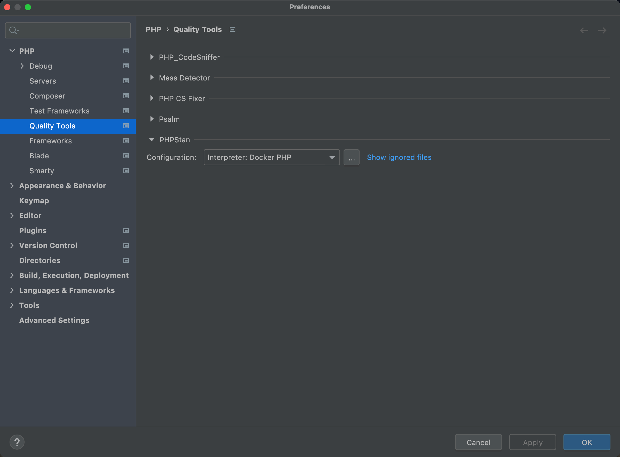Screen dimensions: 620x457
Task: Click project-level icon on Directories row
Action: coord(126,260)
